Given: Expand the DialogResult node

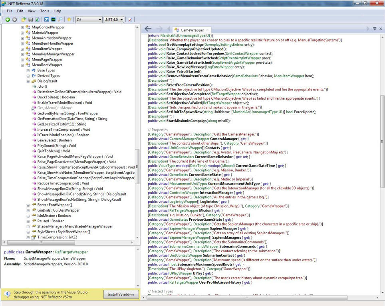Looking at the screenshot, I should point(28,81).
